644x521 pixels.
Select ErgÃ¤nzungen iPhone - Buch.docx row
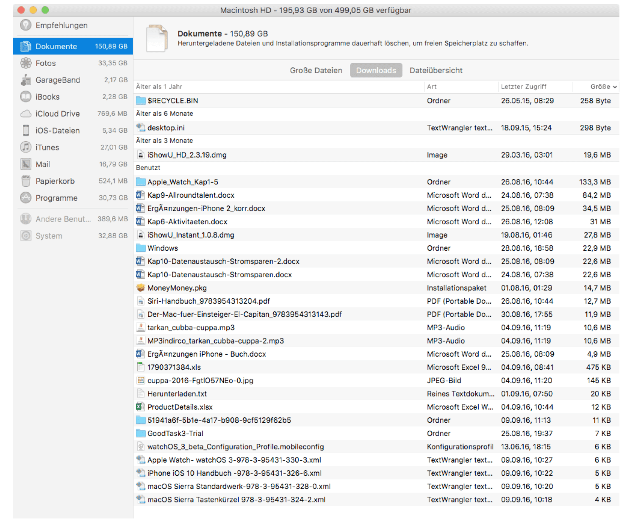click(376, 354)
